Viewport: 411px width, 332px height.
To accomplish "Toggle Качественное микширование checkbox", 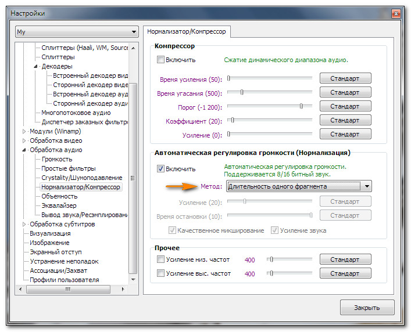I will coord(172,230).
